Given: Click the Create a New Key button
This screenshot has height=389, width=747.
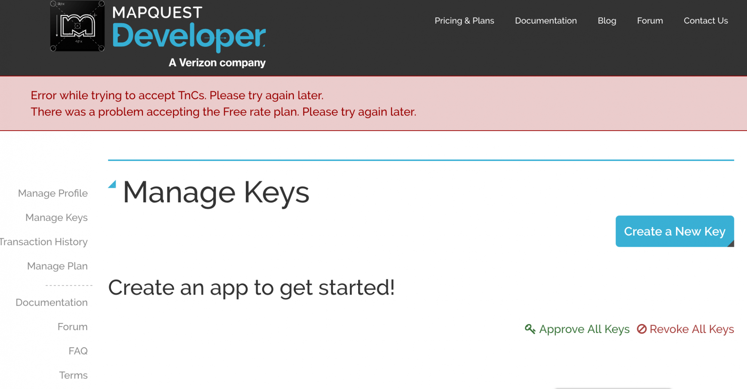Looking at the screenshot, I should (675, 231).
